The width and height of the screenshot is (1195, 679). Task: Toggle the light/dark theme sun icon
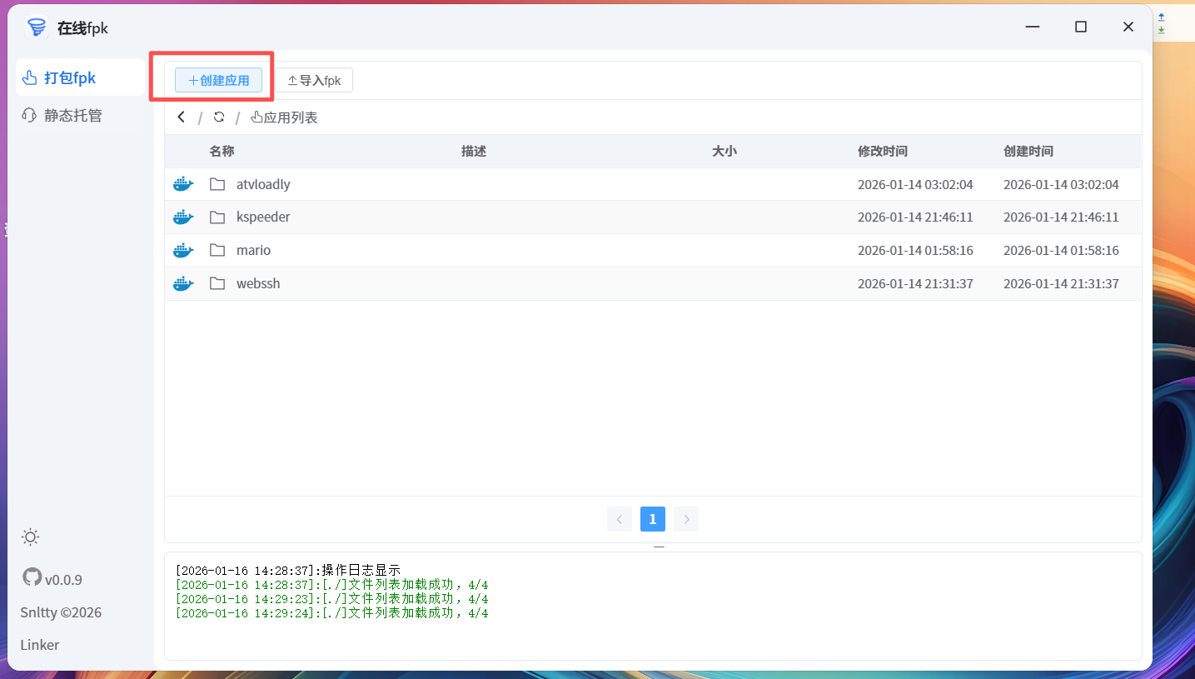pos(31,537)
